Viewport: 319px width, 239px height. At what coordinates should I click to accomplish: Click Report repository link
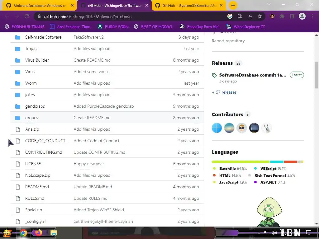coord(228,41)
